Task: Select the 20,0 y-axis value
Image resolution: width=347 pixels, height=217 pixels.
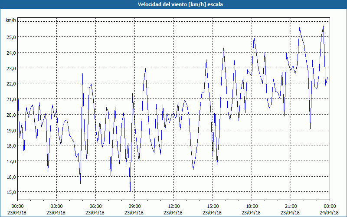Action: pyautogui.click(x=11, y=115)
